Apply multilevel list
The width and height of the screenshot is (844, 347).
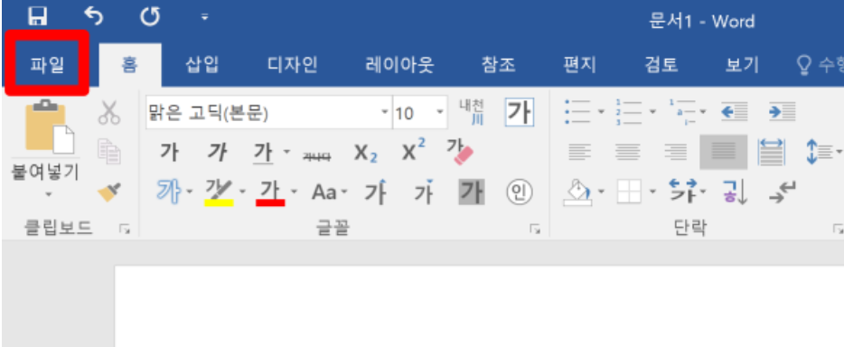point(681,112)
